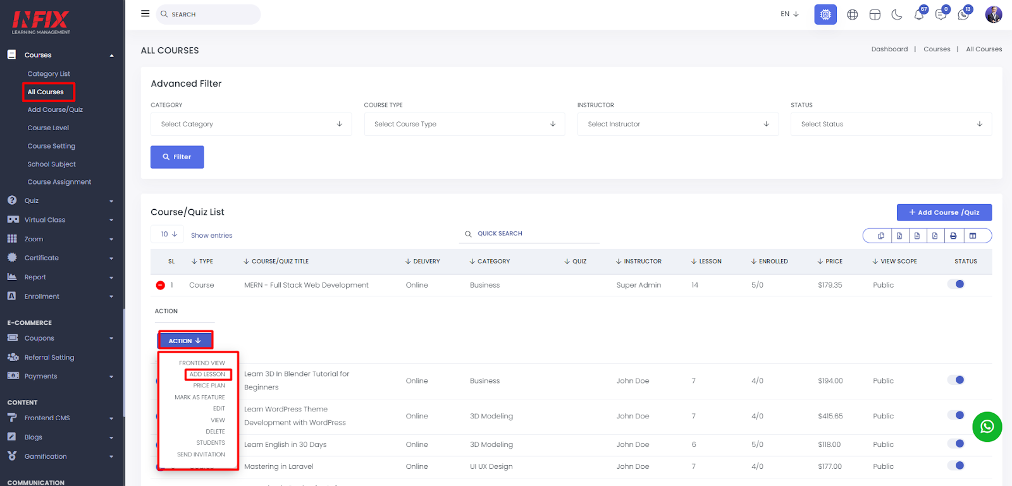Choose Delete from action menu
Viewport: 1012px width, 486px height.
(x=215, y=432)
